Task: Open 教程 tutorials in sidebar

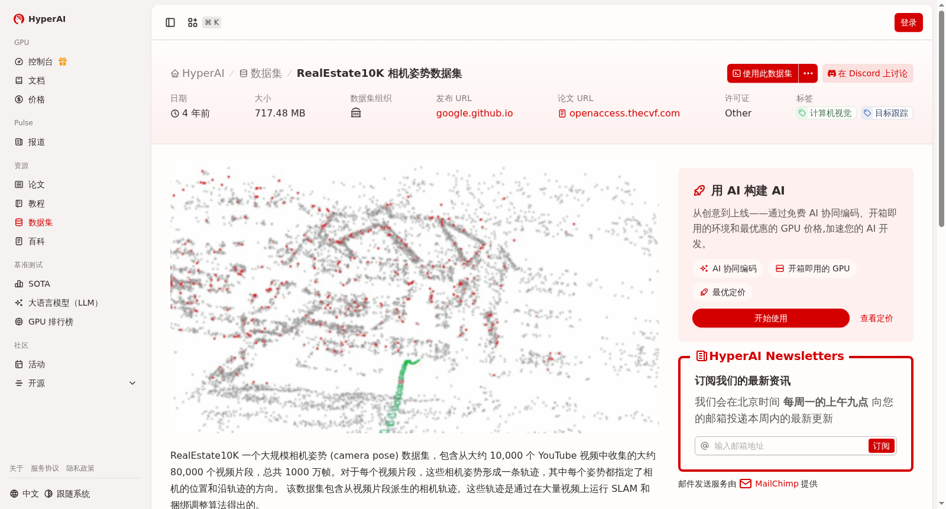Action: click(x=76, y=203)
